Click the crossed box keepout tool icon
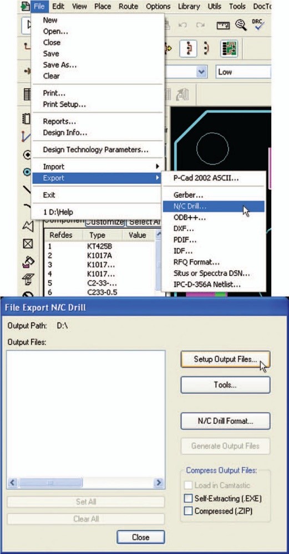The height and width of the screenshot is (554, 289). tap(28, 244)
